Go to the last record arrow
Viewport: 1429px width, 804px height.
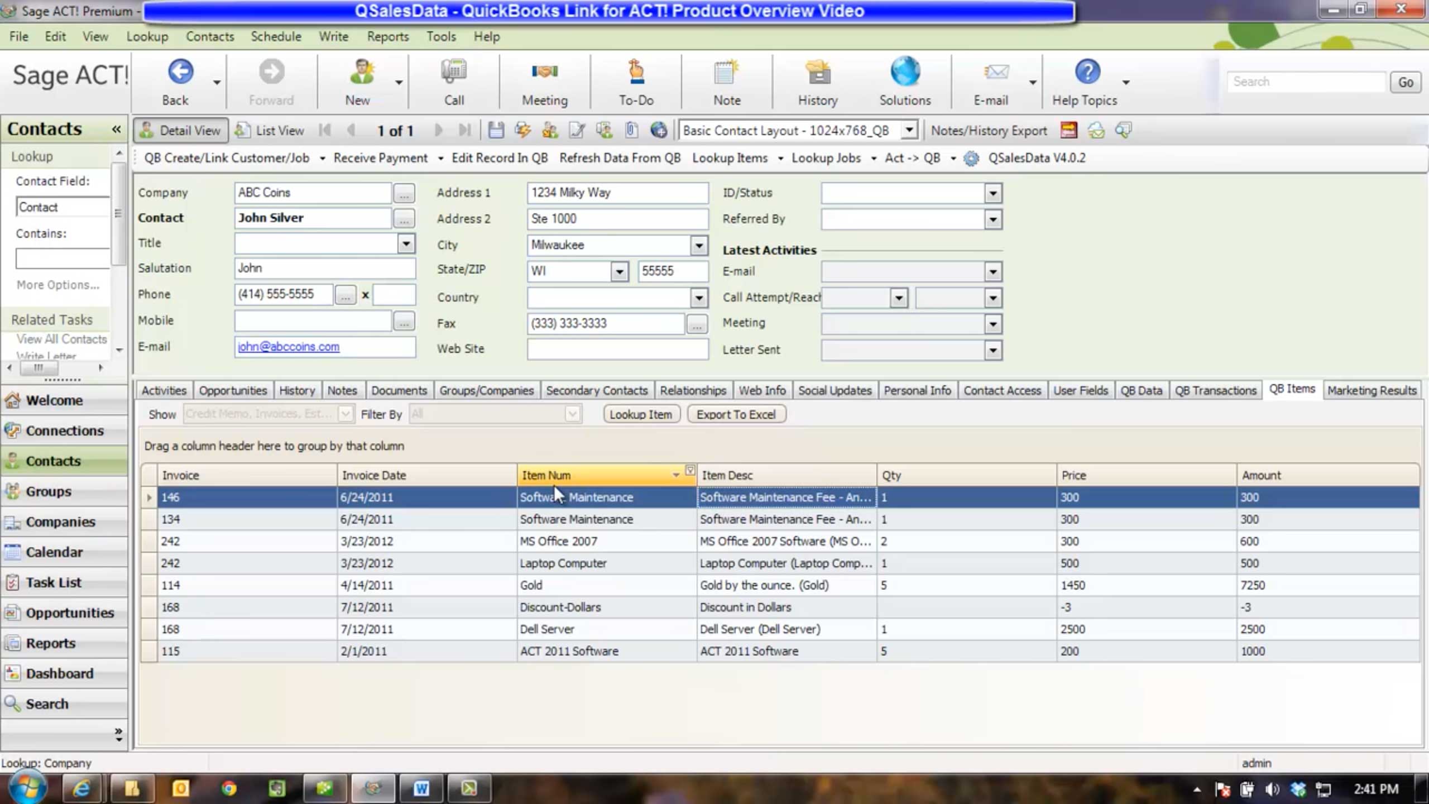pyautogui.click(x=464, y=131)
